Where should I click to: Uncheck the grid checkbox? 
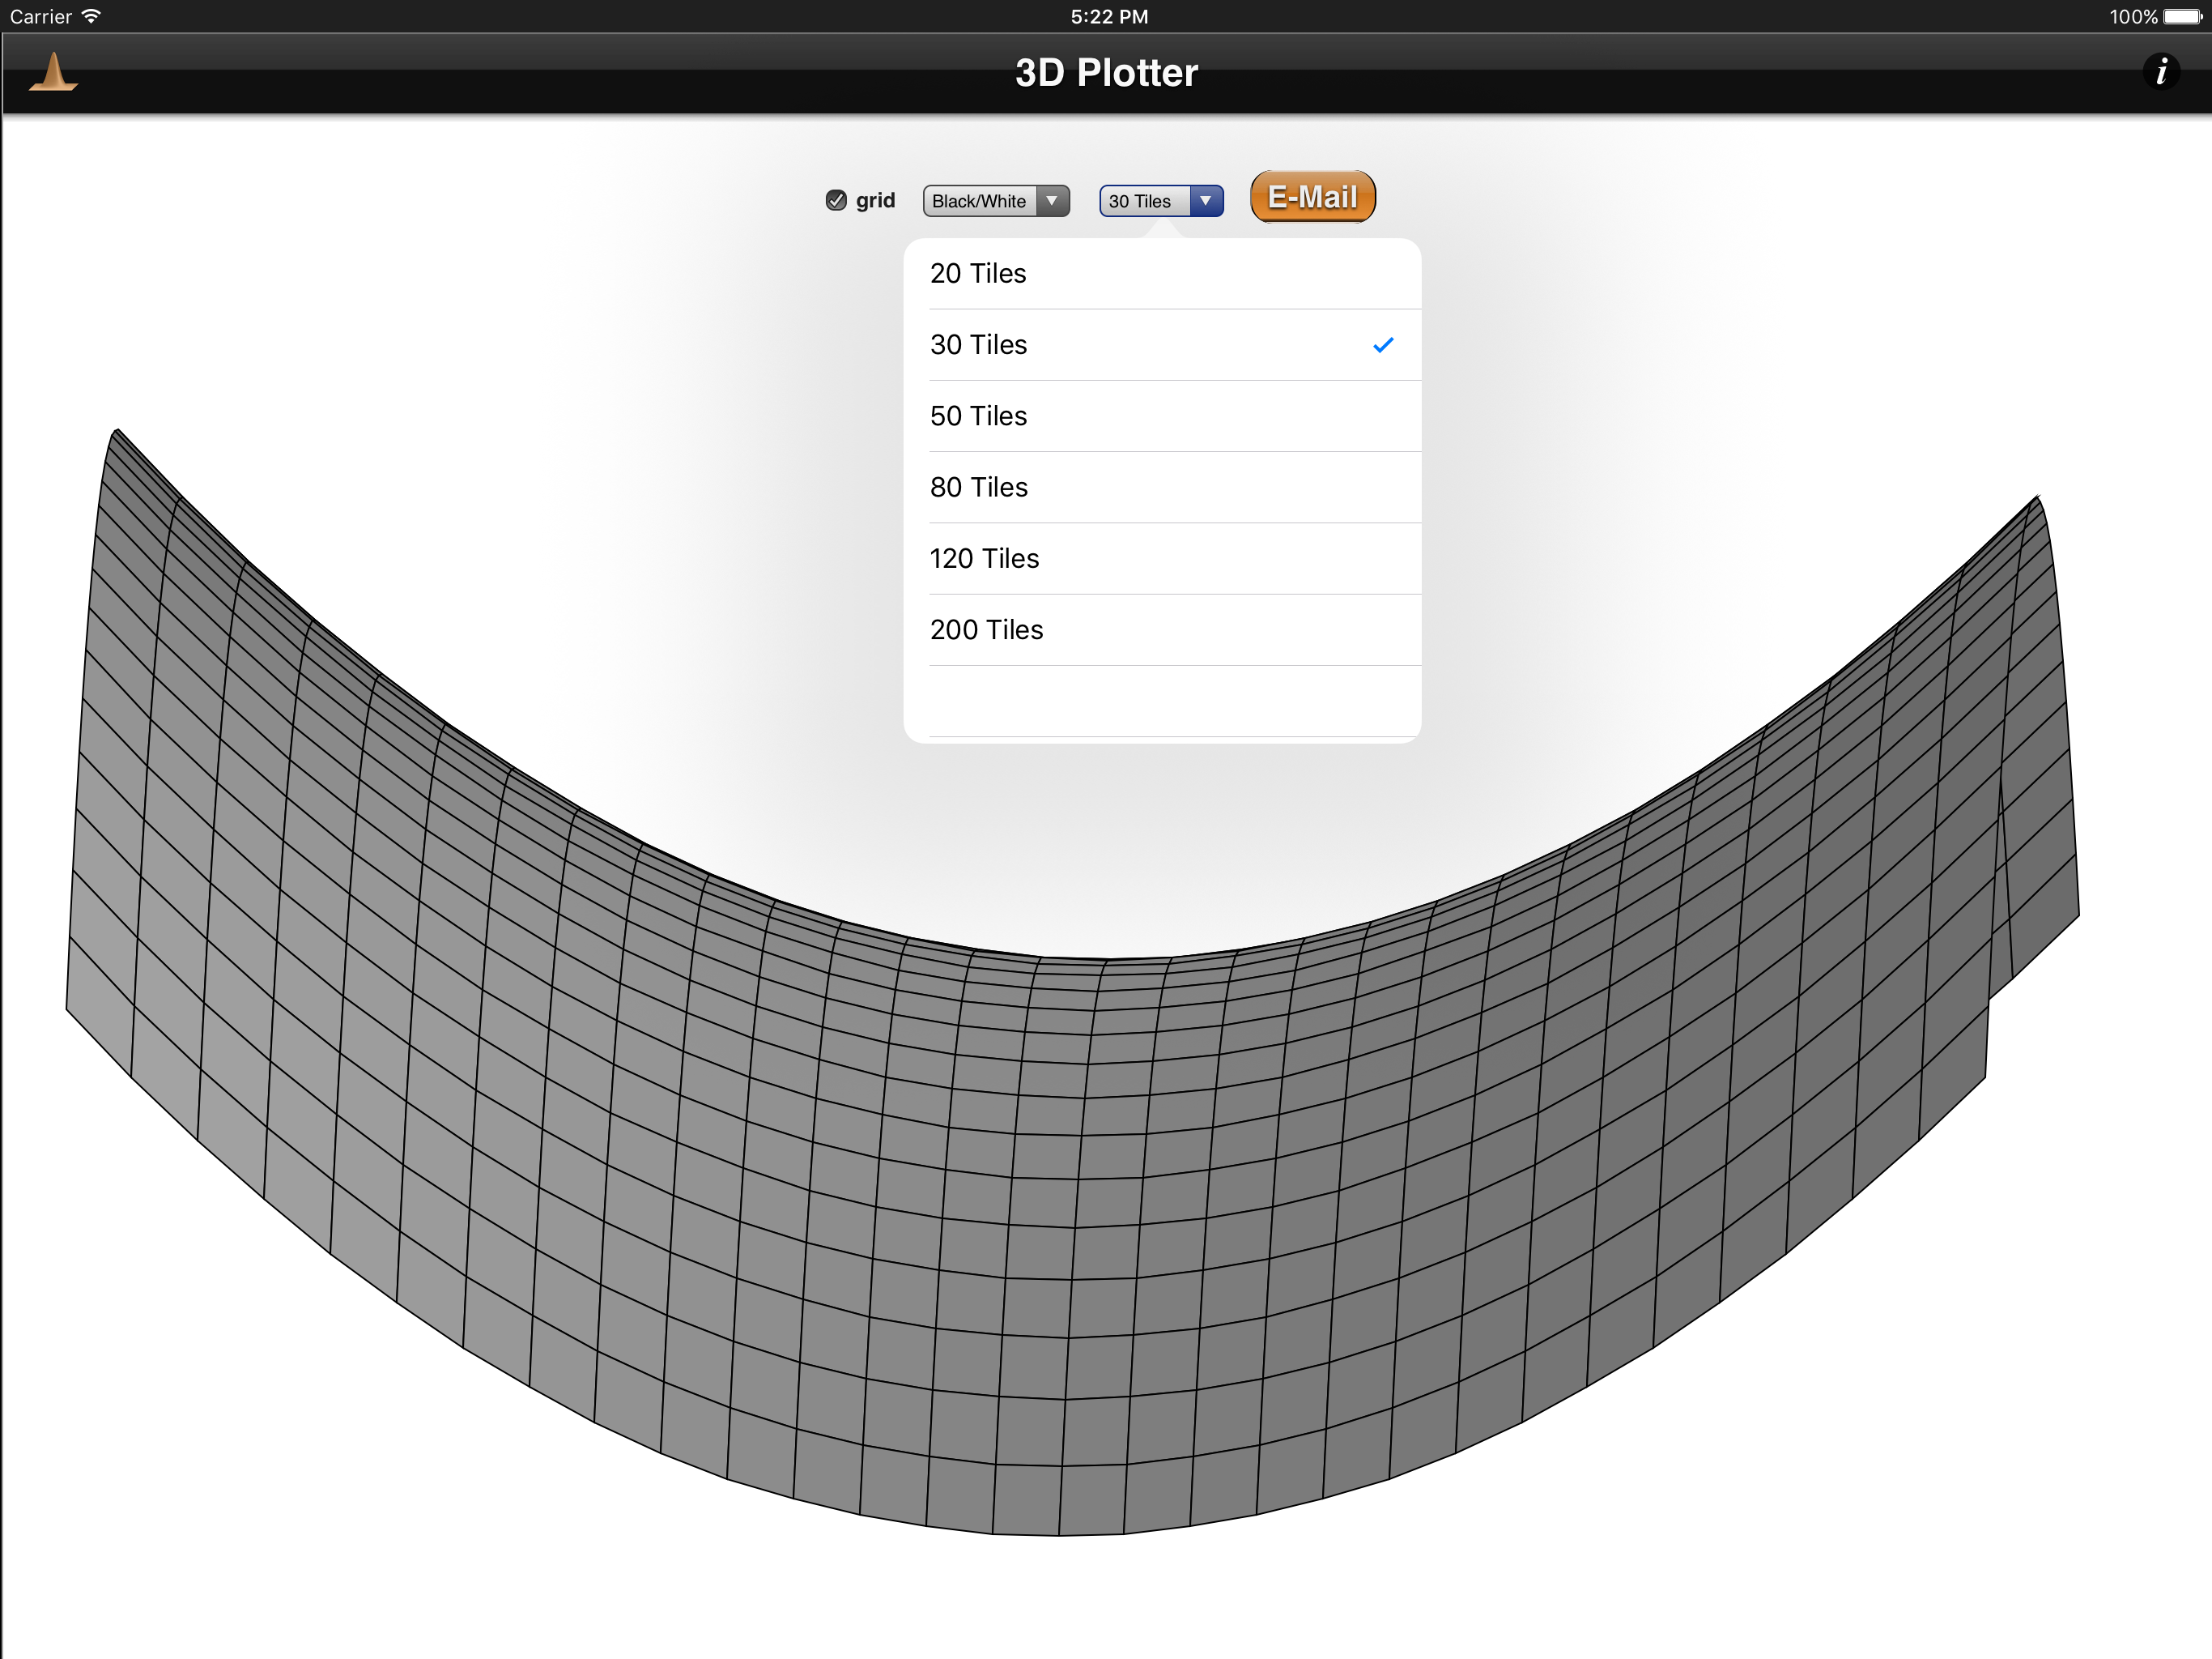(x=836, y=201)
